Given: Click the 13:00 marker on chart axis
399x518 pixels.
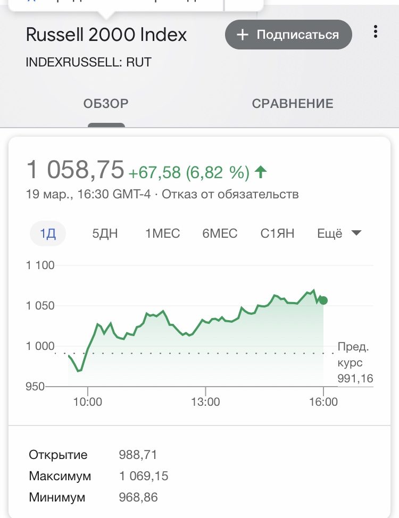Looking at the screenshot, I should pyautogui.click(x=205, y=402).
